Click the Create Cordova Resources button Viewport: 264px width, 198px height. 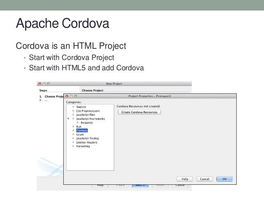click(x=139, y=112)
